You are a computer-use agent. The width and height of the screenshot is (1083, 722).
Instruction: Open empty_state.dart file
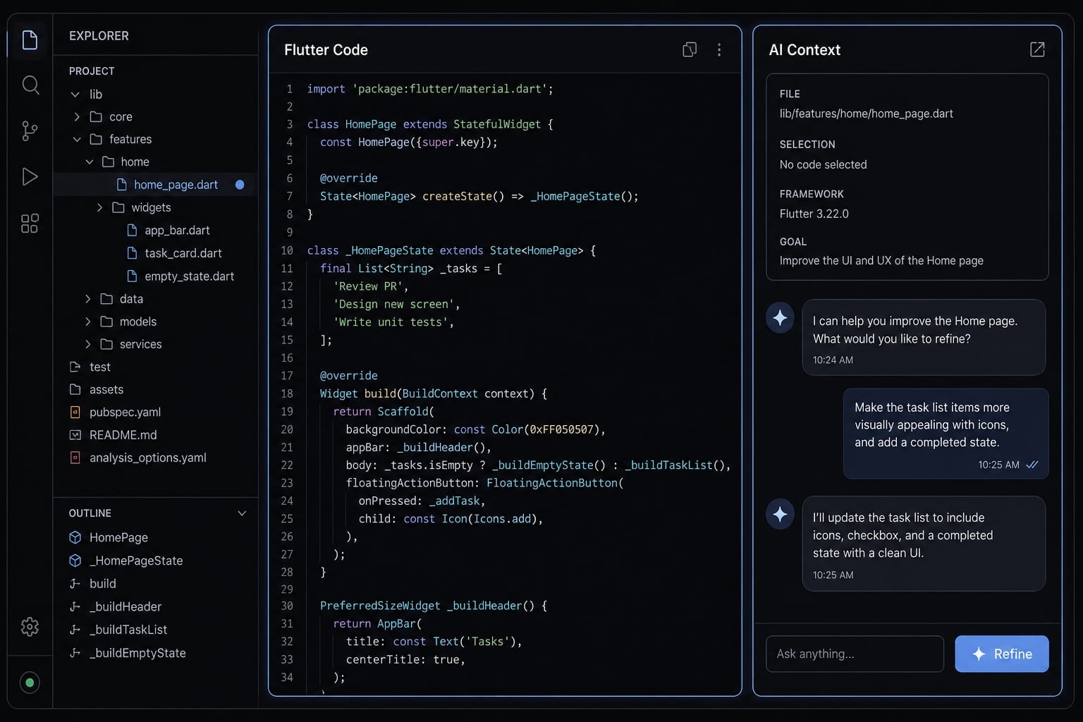tap(189, 276)
